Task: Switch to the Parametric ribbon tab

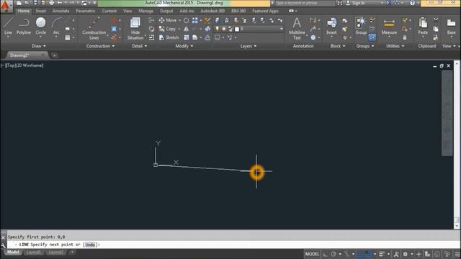Action: point(85,11)
